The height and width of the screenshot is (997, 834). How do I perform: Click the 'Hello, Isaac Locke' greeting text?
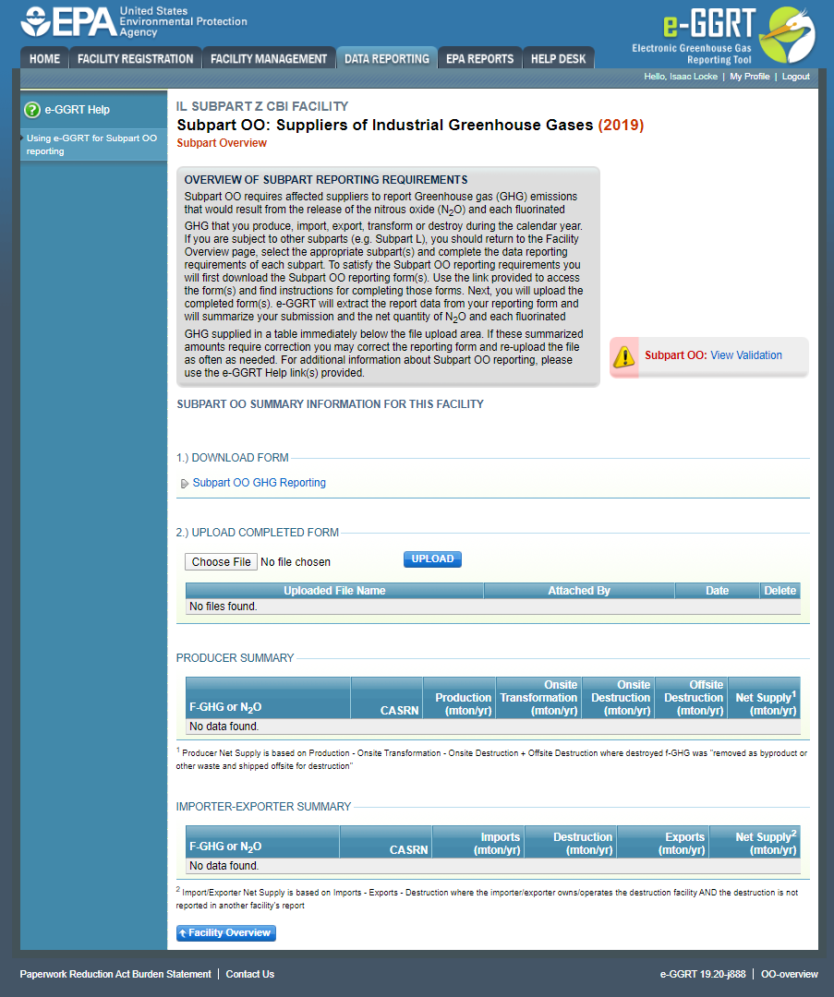tap(681, 77)
